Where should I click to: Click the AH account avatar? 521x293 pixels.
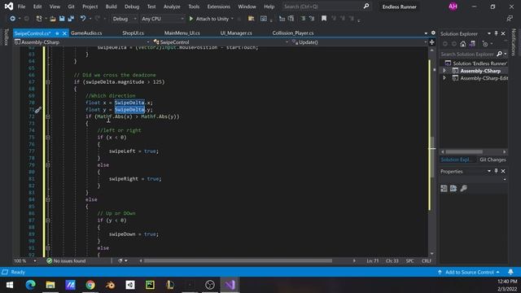[x=453, y=7]
